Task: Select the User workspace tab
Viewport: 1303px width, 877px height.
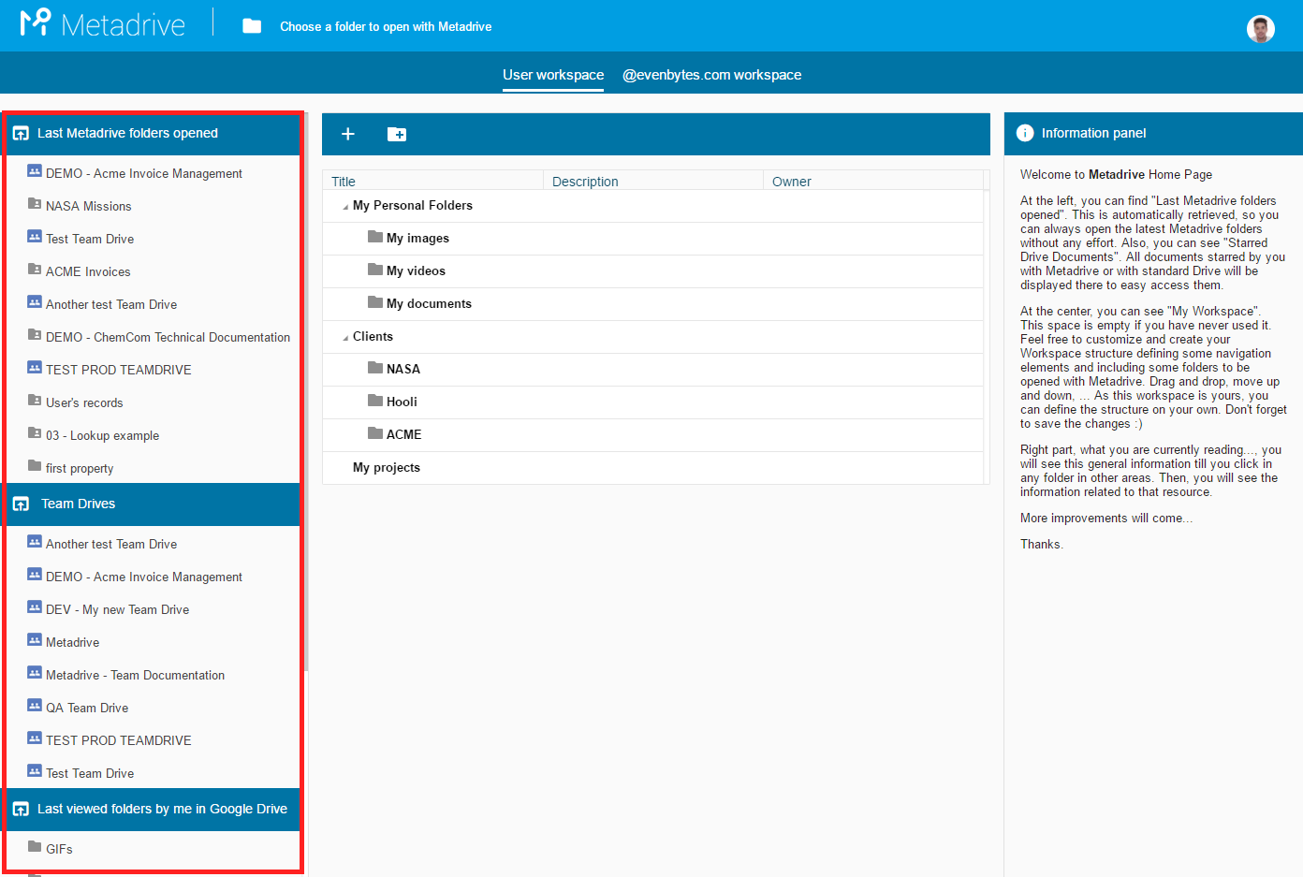Action: [x=553, y=75]
